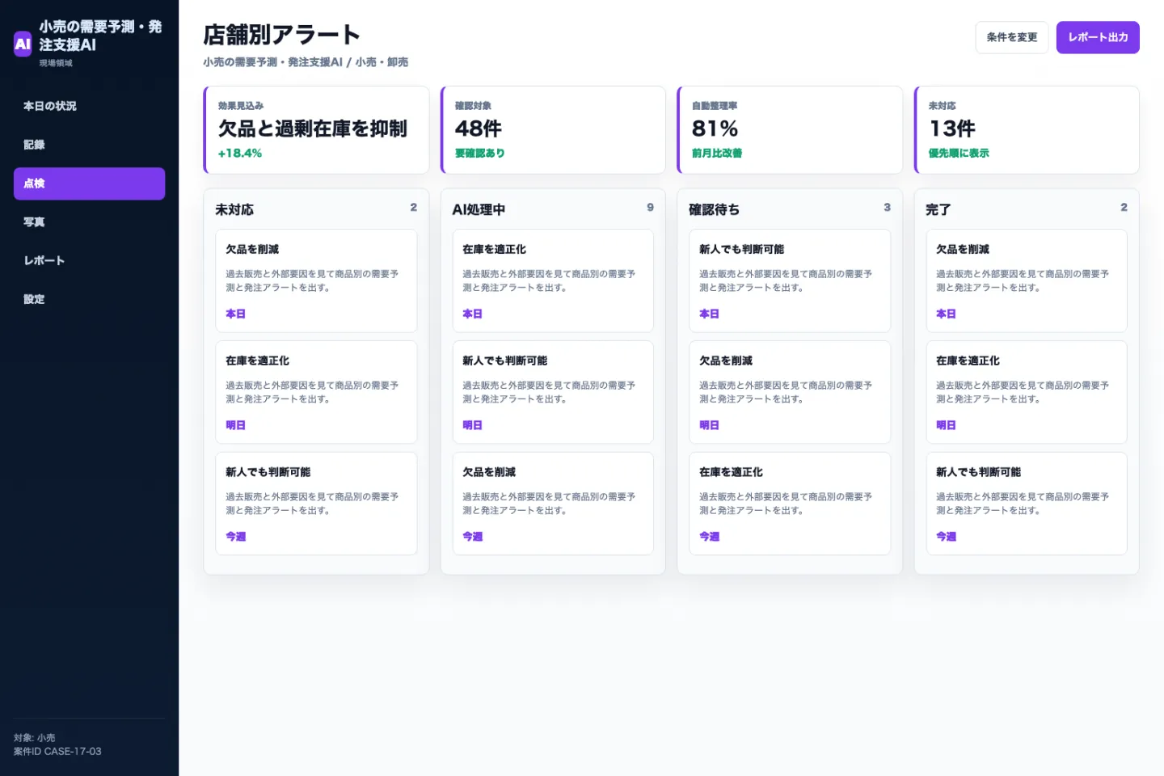The image size is (1164, 776).
Task: Select the 効果見込み summary card
Action: click(x=316, y=129)
